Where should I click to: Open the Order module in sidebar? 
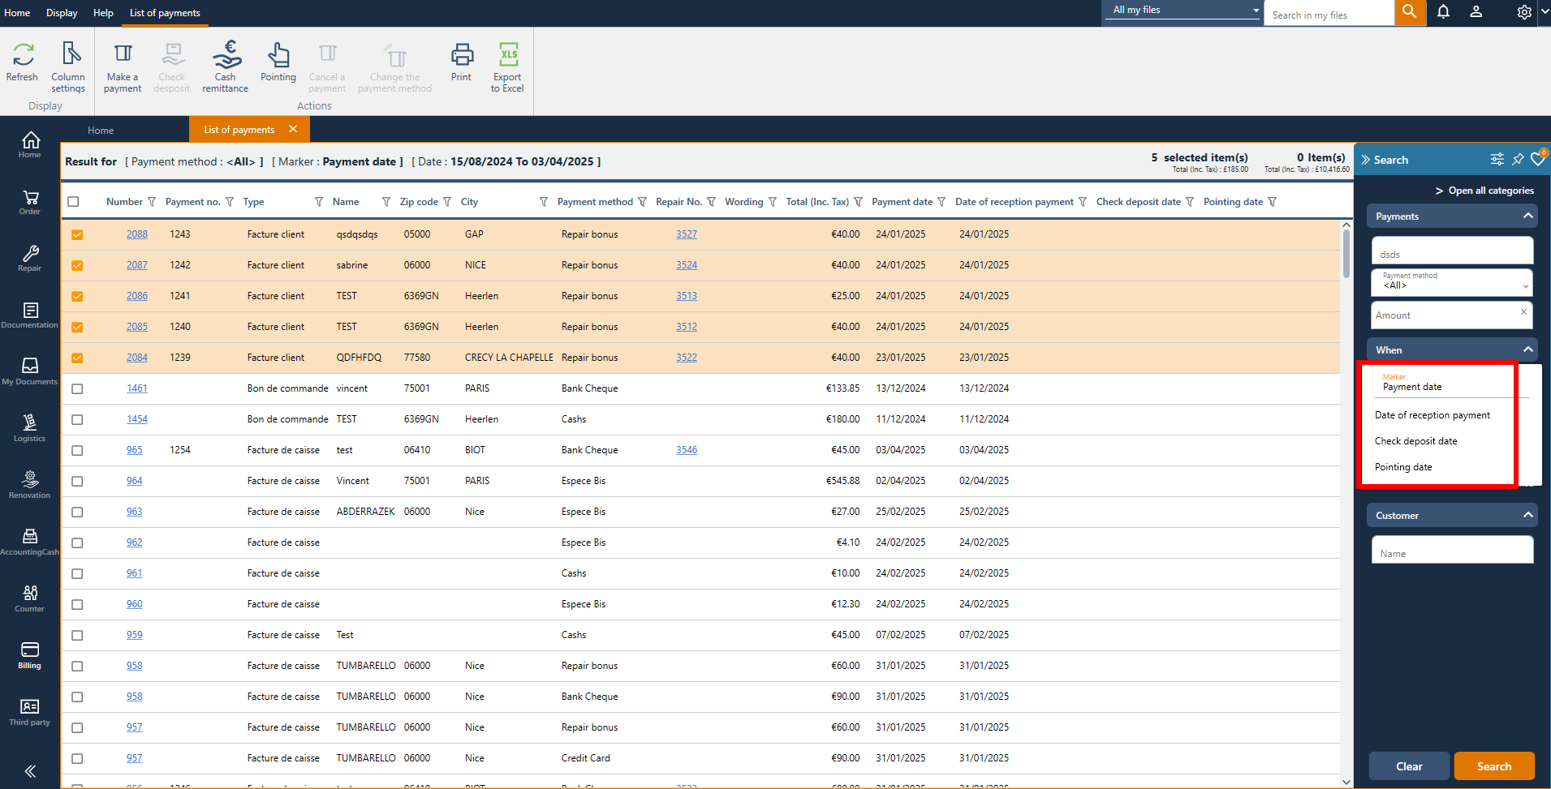30,202
